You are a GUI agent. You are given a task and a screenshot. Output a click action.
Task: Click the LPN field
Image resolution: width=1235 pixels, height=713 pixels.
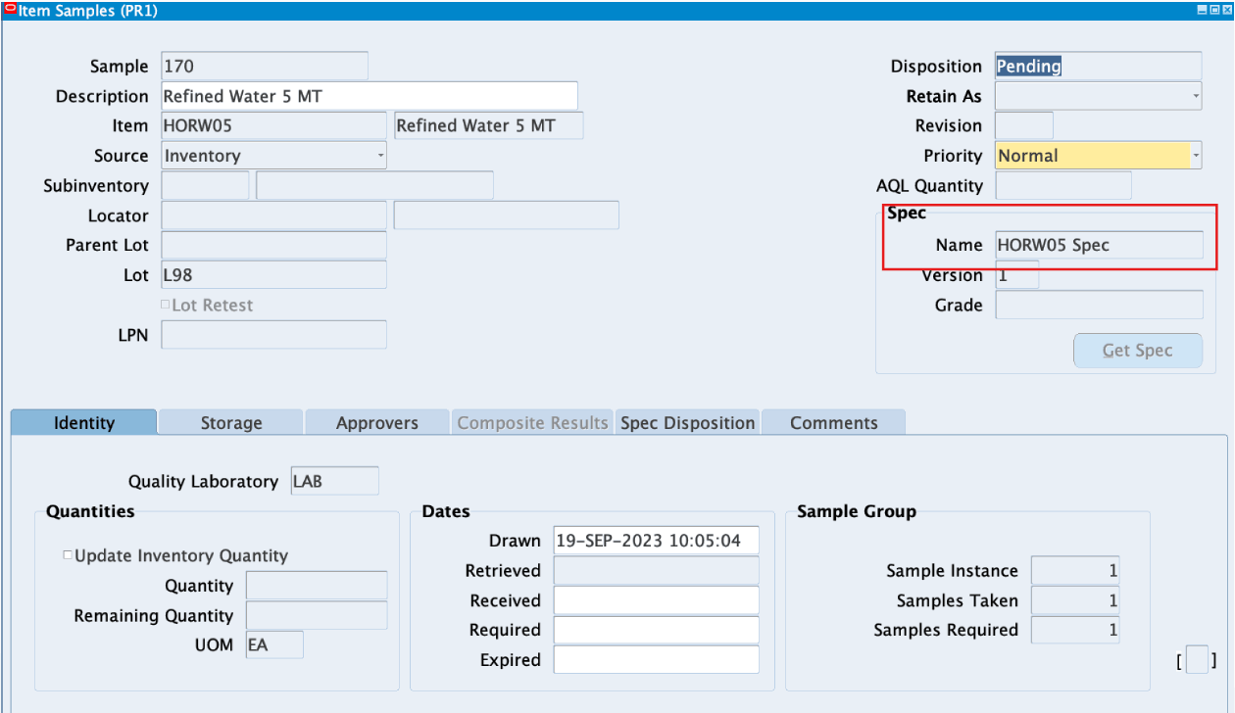click(x=273, y=334)
